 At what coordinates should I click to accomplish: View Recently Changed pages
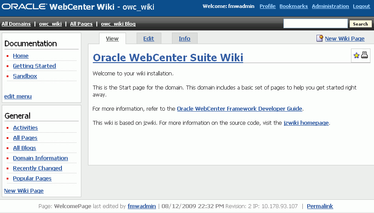[38, 168]
